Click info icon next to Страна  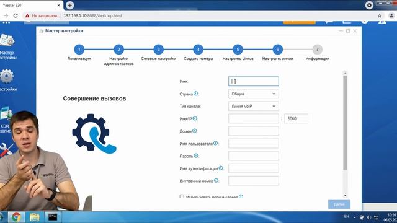[x=196, y=94]
